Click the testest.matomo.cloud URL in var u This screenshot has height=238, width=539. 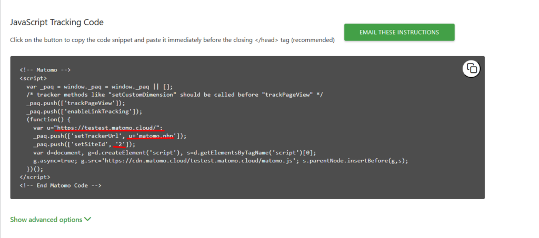tap(107, 128)
